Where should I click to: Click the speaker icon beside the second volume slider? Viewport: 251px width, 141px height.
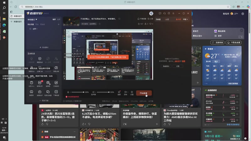pos(93,92)
